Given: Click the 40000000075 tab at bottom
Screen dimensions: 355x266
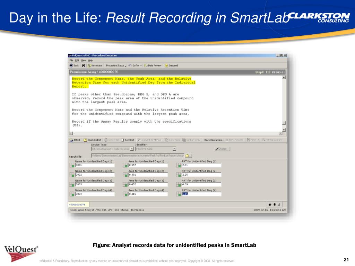Looking at the screenshot, I should pyautogui.click(x=79, y=204).
